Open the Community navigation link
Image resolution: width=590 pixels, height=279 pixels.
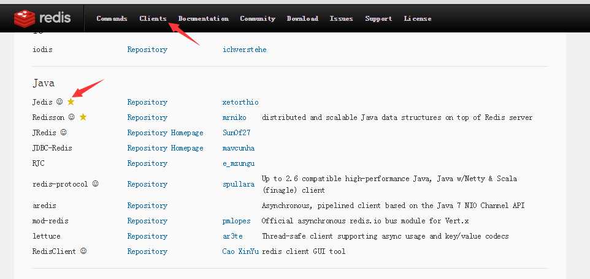[258, 18]
